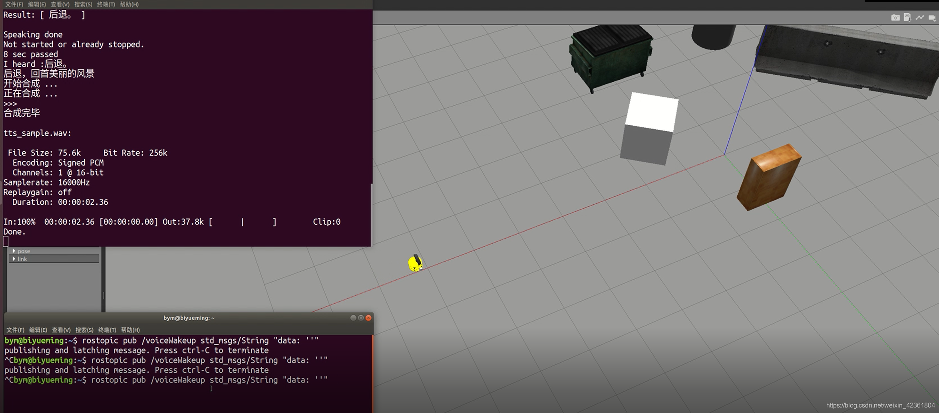
Task: Click first 'publishing and latching message' line
Action: (x=137, y=350)
